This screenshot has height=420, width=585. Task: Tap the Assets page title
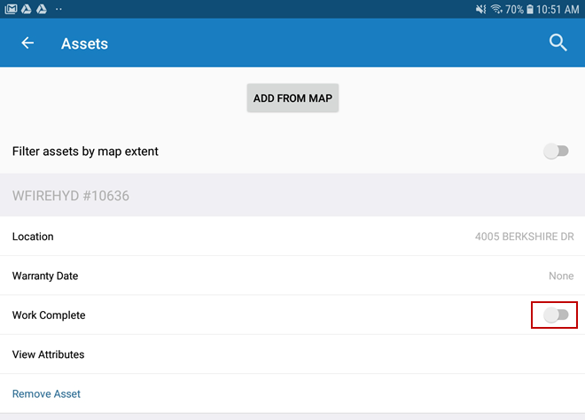coord(84,43)
